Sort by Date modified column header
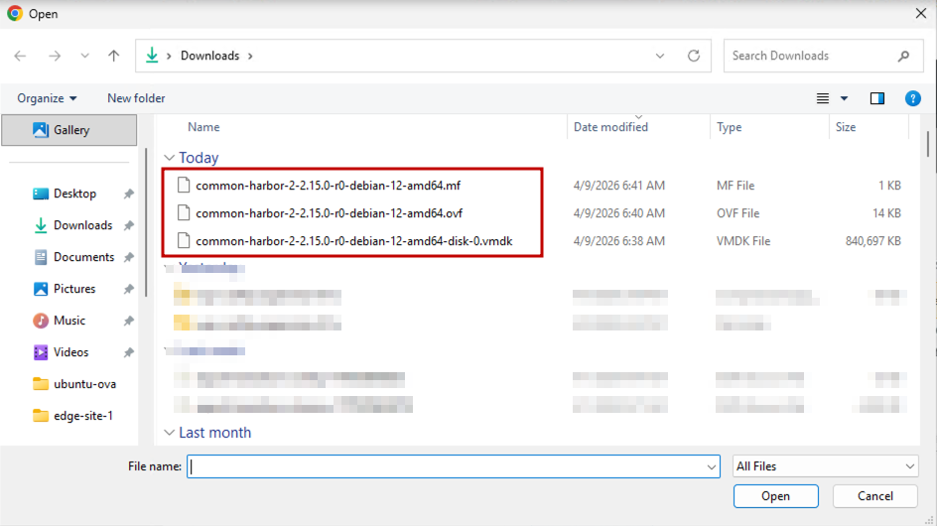Screen dimensions: 937x526 pyautogui.click(x=610, y=127)
